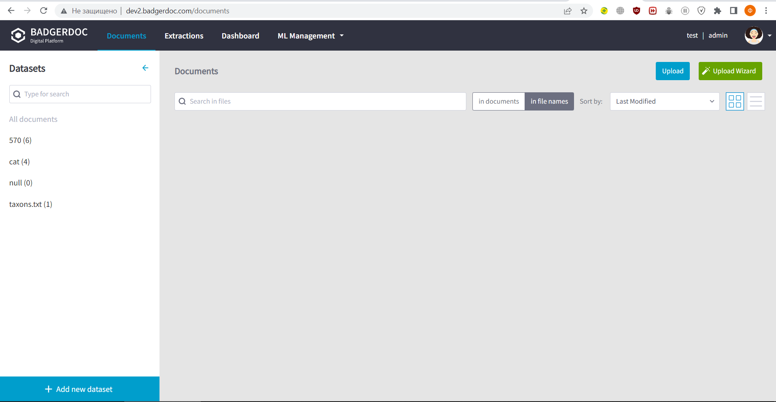Collapse the Datasets sidebar with the arrow
Screen dimensions: 776x402
(145, 68)
